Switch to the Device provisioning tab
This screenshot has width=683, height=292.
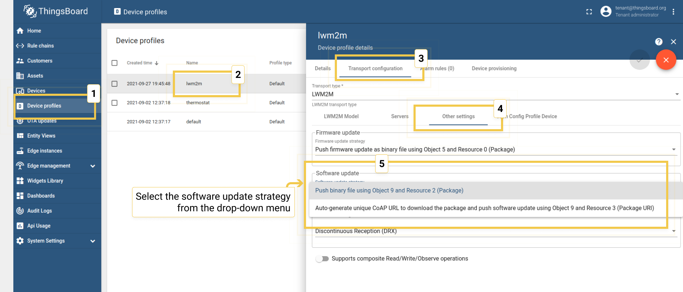[494, 68]
